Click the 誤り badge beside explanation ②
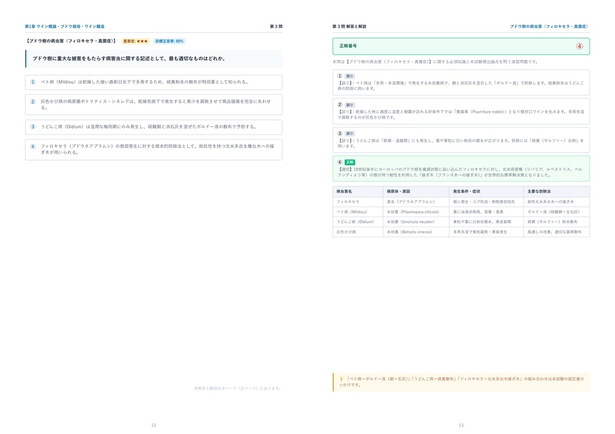The width and height of the screenshot is (615, 434). [x=350, y=105]
